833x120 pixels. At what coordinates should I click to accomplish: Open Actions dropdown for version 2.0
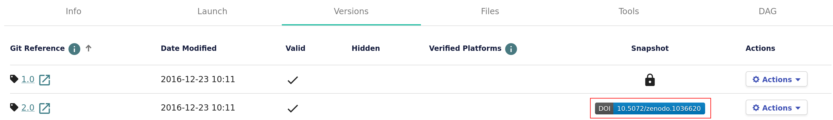(776, 108)
